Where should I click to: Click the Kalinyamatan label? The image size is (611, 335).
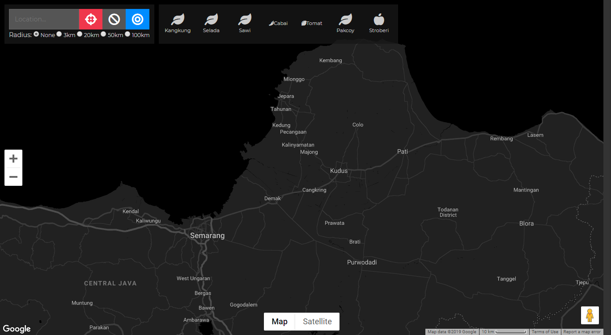tap(298, 145)
